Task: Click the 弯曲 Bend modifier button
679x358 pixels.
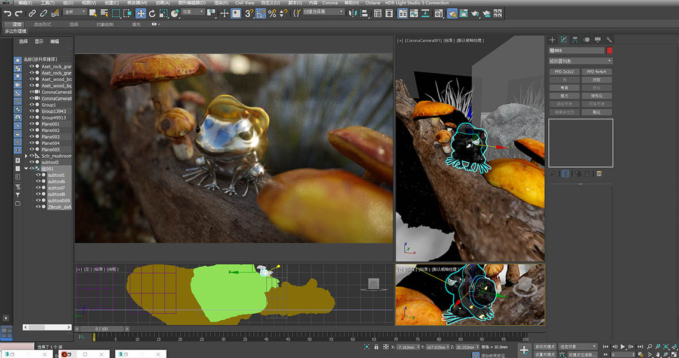Action: pyautogui.click(x=564, y=88)
